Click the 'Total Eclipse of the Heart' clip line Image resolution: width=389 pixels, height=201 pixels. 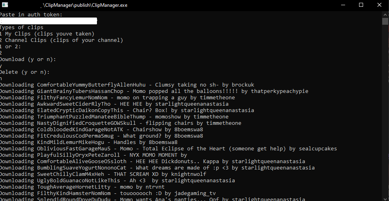point(168,149)
